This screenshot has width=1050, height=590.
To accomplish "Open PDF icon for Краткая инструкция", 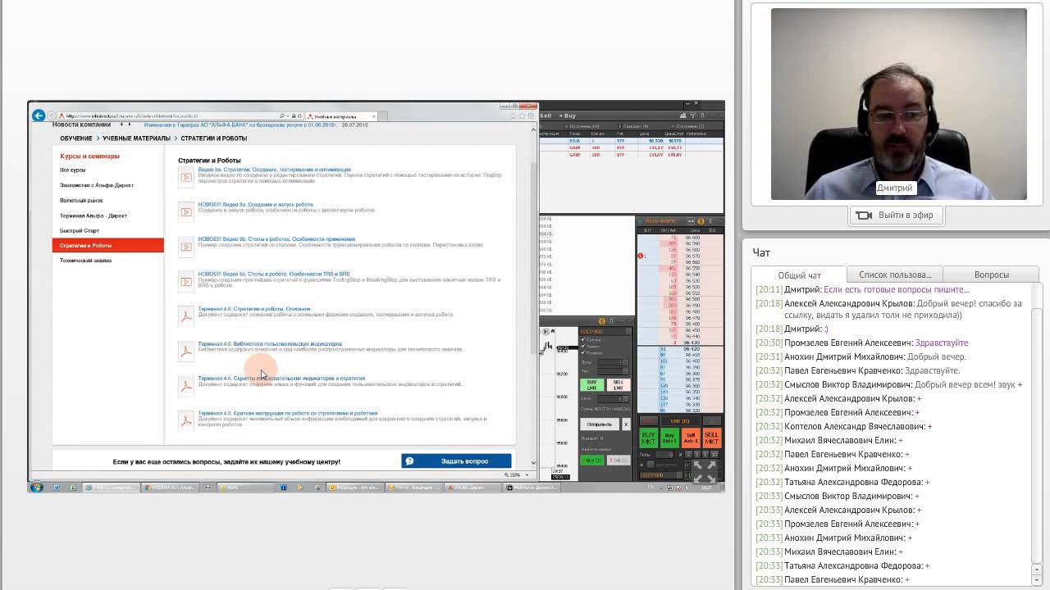I will click(185, 420).
